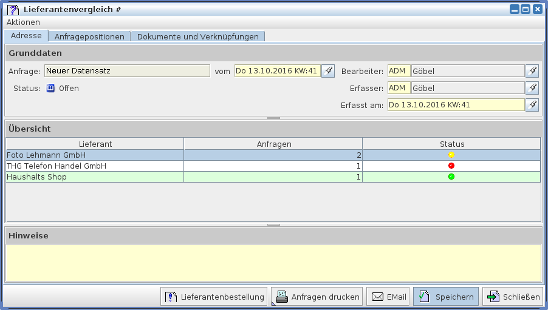Click the pin icon next to vom date
The width and height of the screenshot is (548, 310).
[327, 71]
